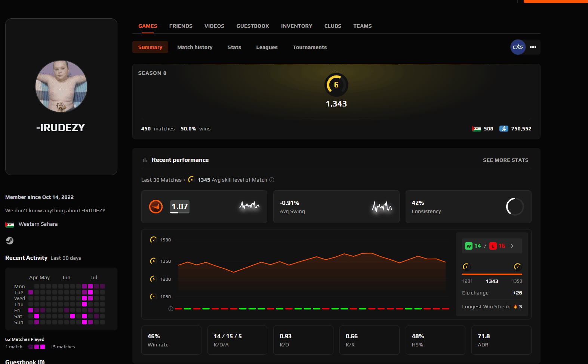Switch to the Tournaments sub-tab
Screen dimensions: 588x364
[x=310, y=47]
